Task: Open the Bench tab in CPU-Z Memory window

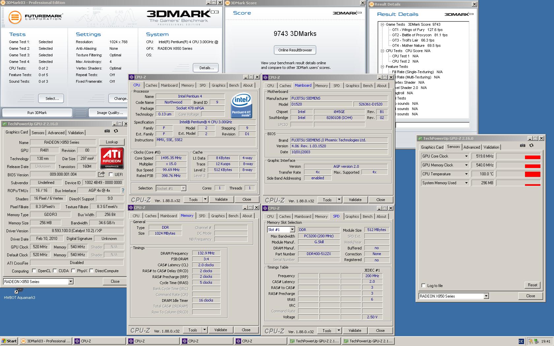Action: pyautogui.click(x=233, y=216)
